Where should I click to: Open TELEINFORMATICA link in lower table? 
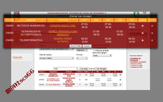[53, 85]
